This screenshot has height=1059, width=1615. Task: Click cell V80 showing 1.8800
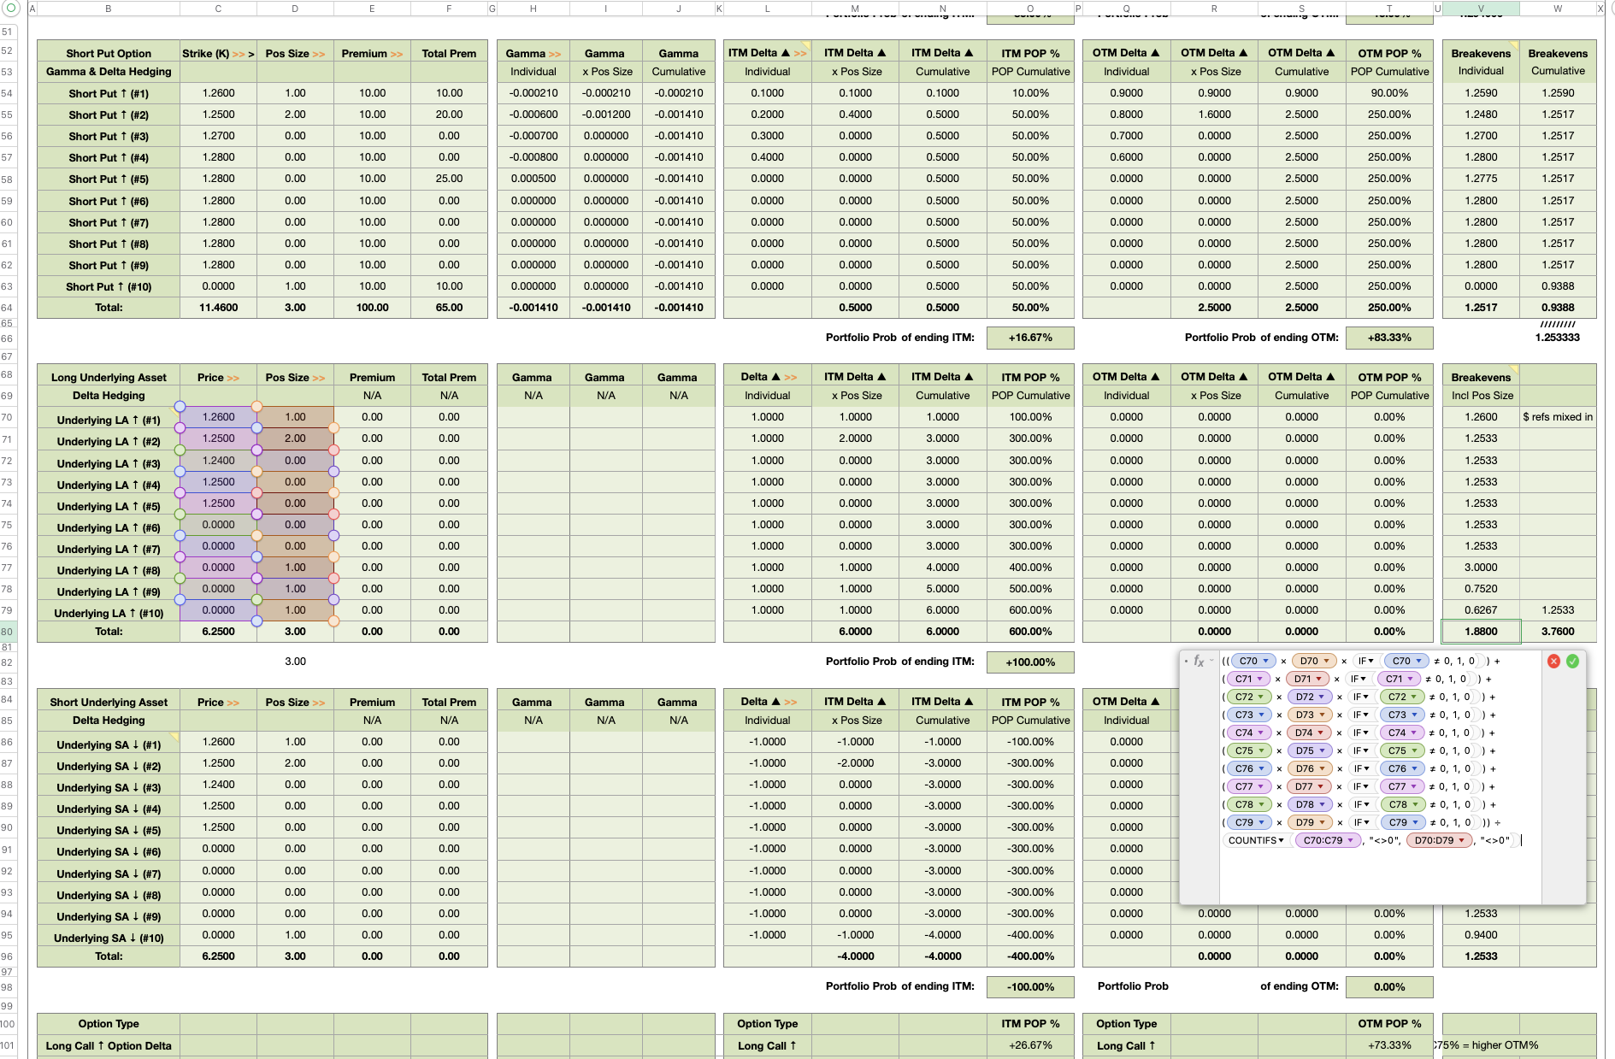tap(1481, 632)
